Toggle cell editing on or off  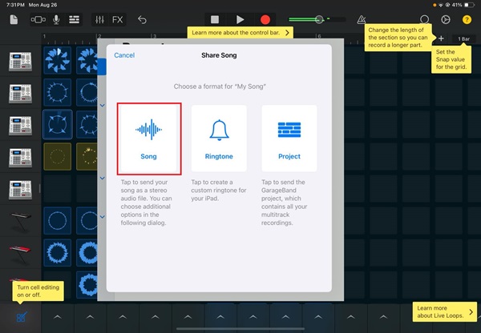22,317
